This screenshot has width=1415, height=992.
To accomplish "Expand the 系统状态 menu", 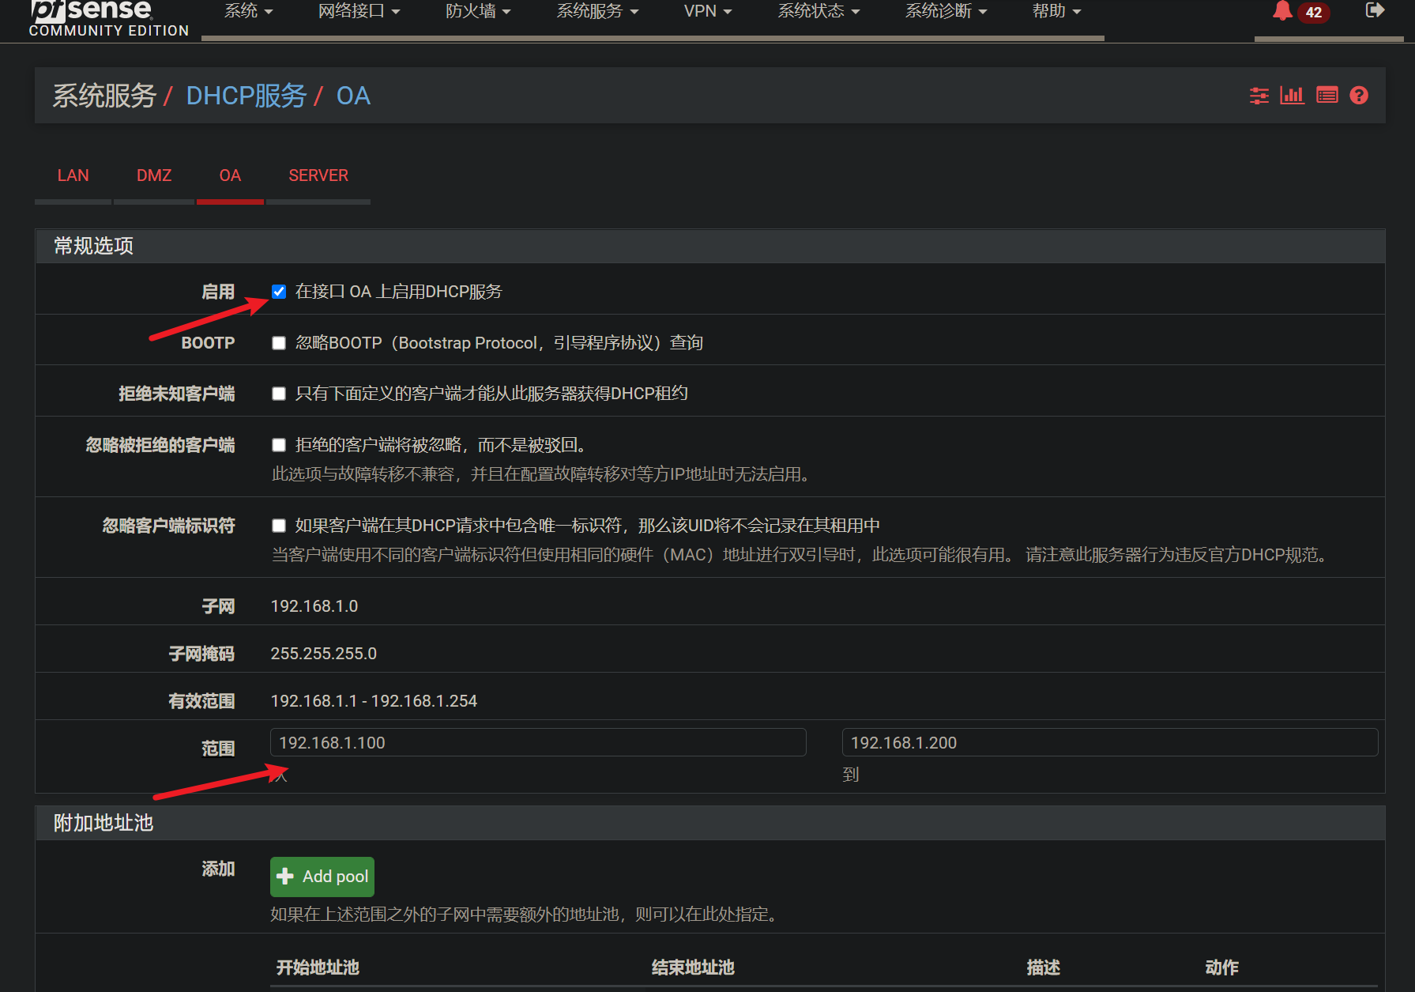I will tap(819, 12).
